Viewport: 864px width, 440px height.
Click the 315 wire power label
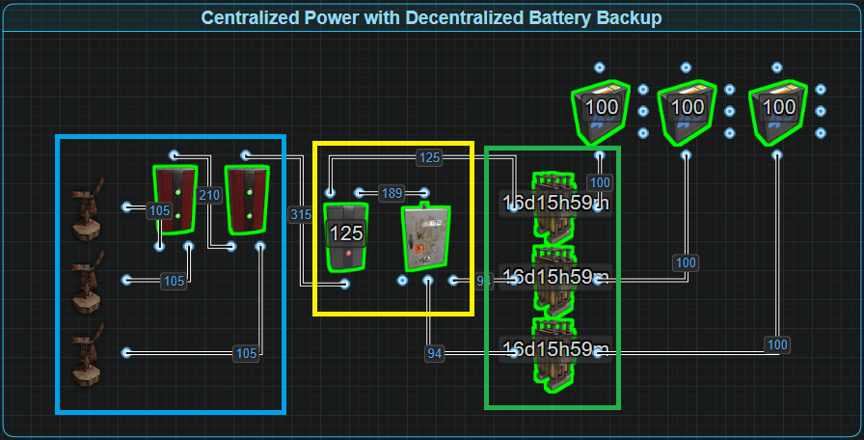point(300,215)
